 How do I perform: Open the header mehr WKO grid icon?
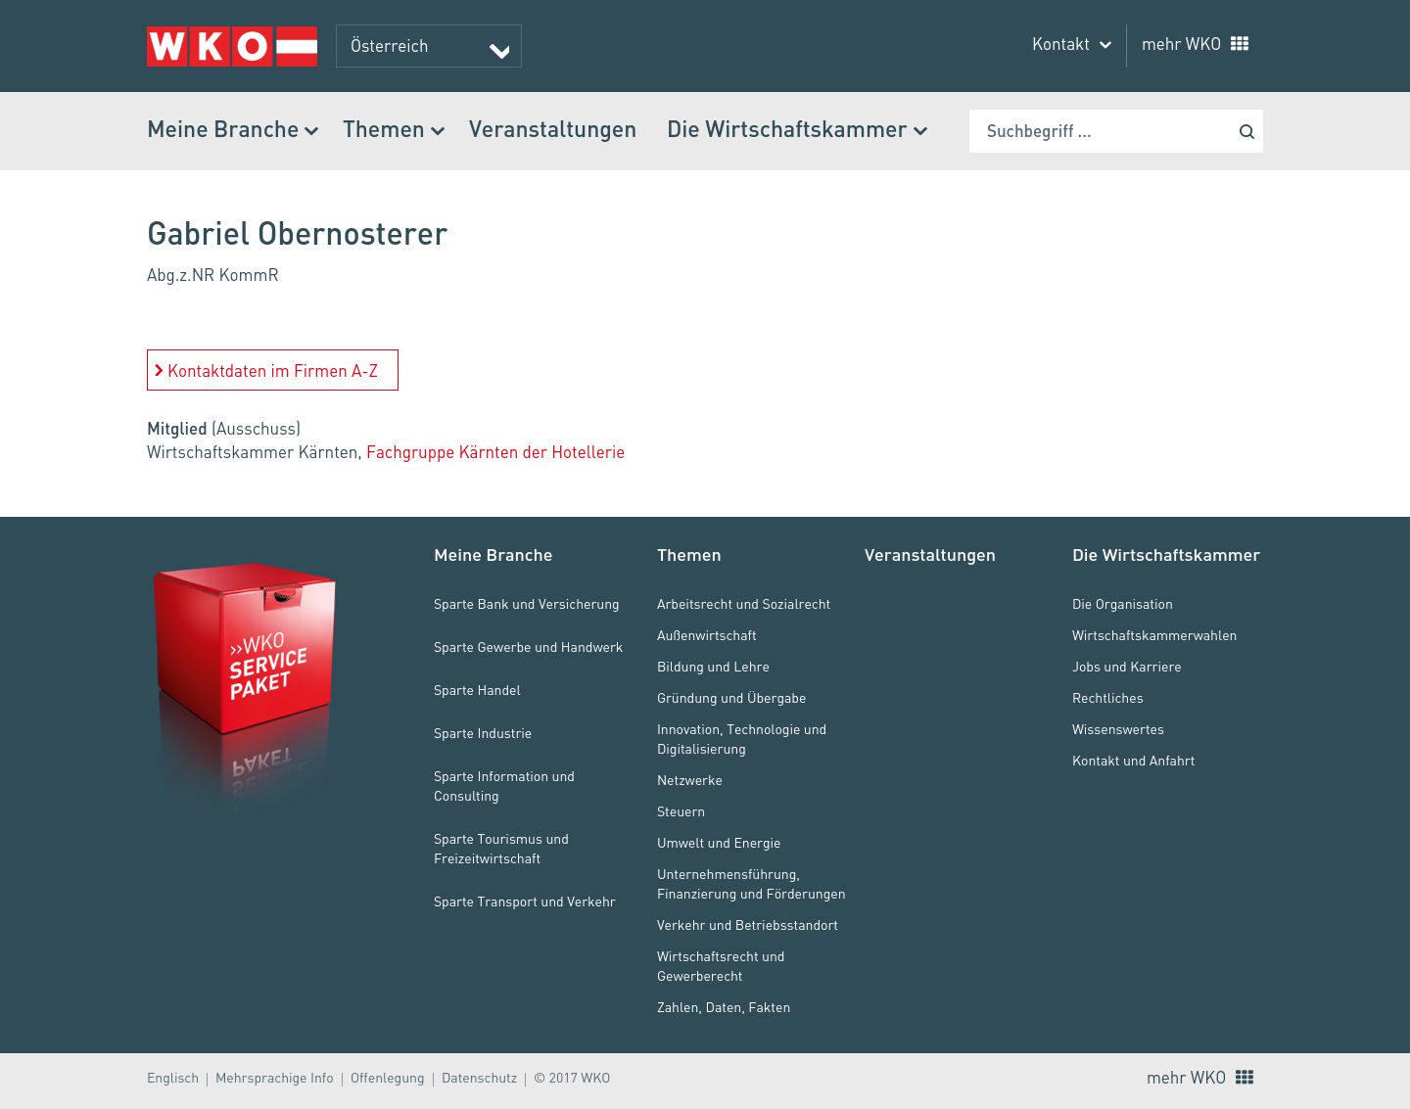(1240, 44)
